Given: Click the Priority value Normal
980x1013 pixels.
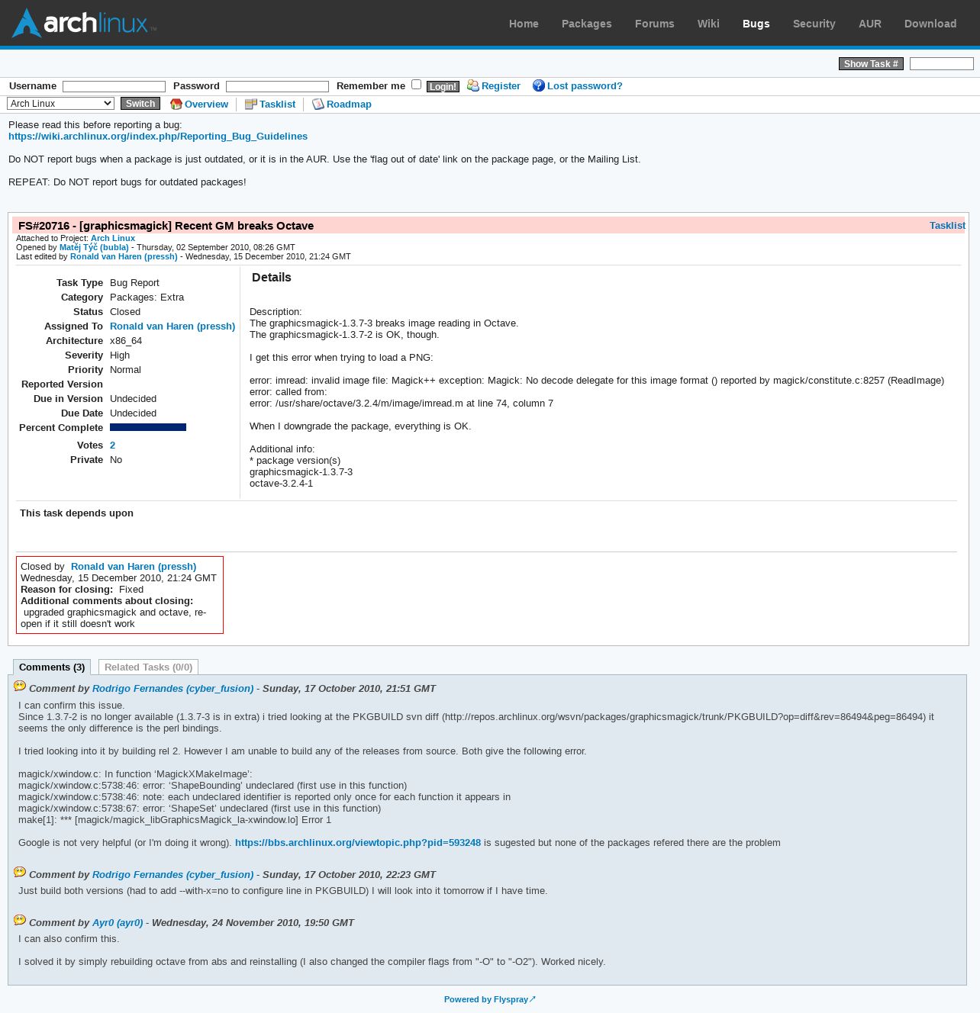Looking at the screenshot, I should click(125, 370).
